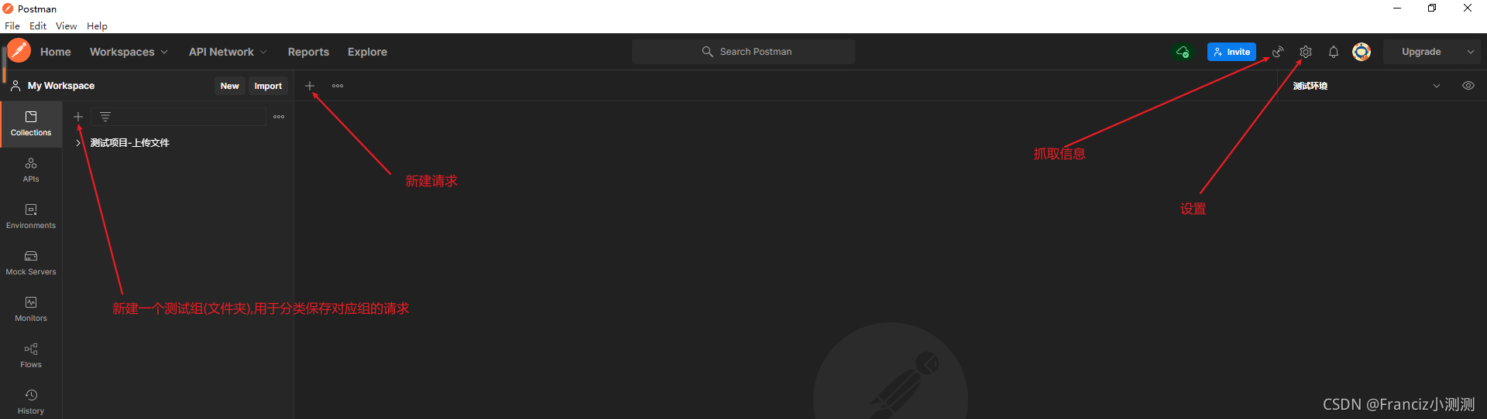Select the Flows sidebar tab
This screenshot has width=1487, height=419.
[x=31, y=356]
